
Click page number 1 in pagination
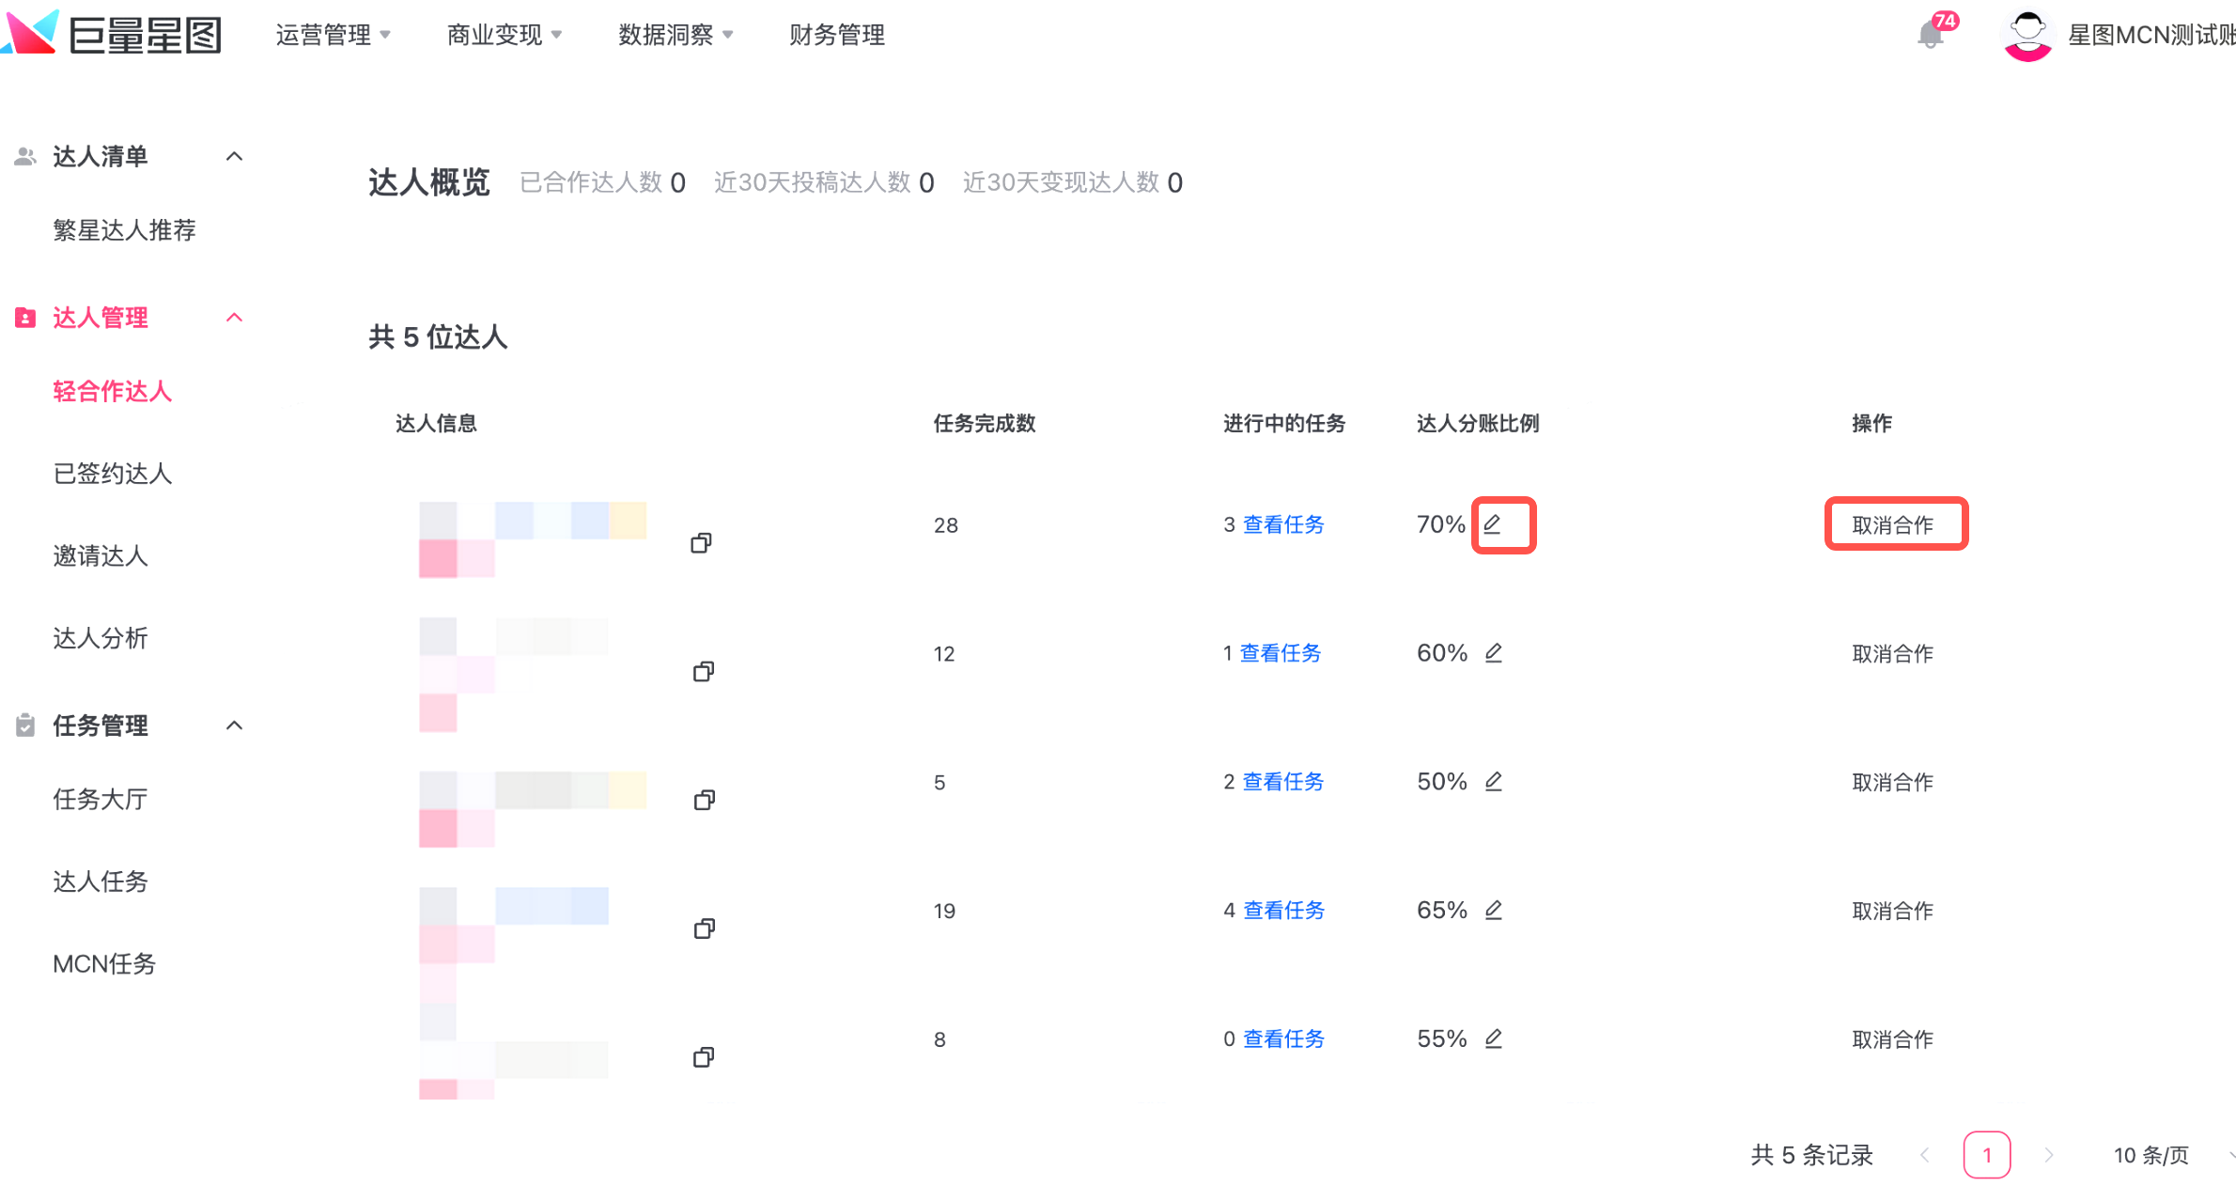(x=1986, y=1155)
